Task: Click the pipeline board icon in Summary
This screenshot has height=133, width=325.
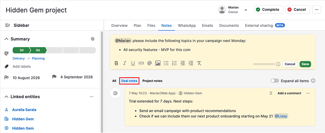Action: (6, 54)
